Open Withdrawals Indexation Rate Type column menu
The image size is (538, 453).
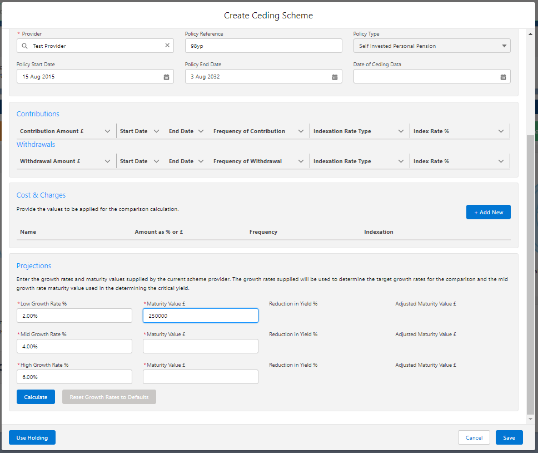pyautogui.click(x=401, y=161)
